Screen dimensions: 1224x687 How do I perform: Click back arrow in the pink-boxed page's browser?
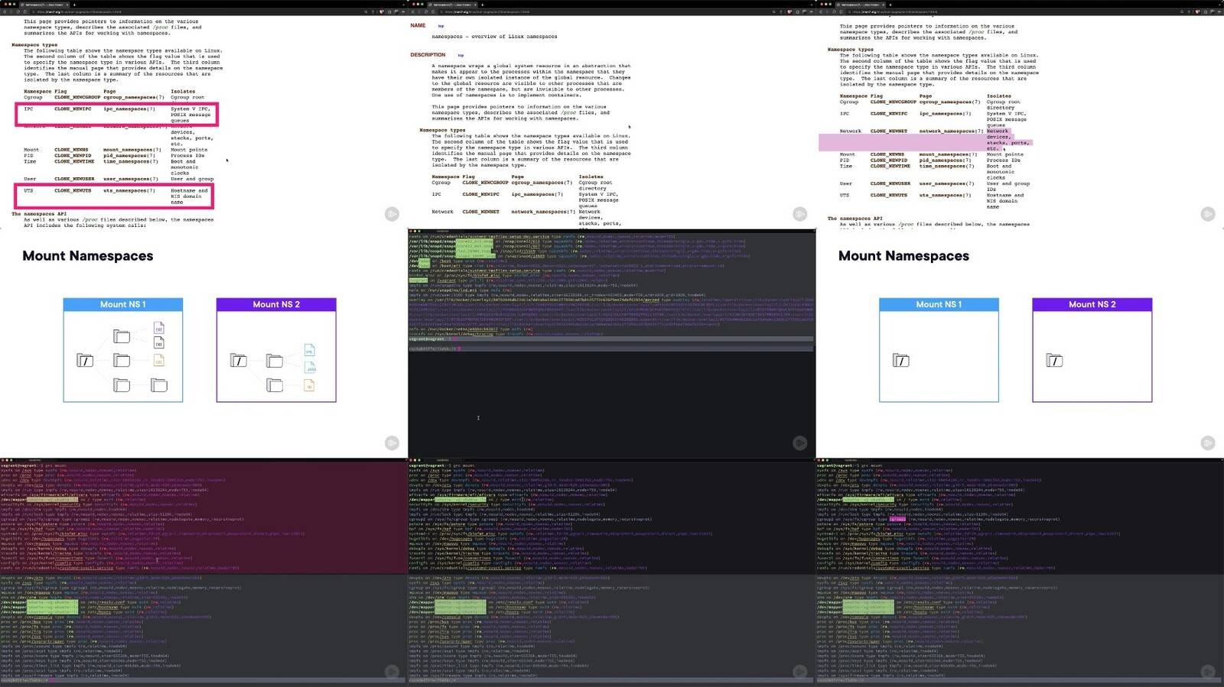tap(5, 11)
